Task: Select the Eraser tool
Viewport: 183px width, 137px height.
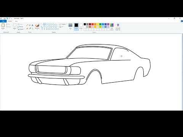Action: pyautogui.click(x=27, y=29)
